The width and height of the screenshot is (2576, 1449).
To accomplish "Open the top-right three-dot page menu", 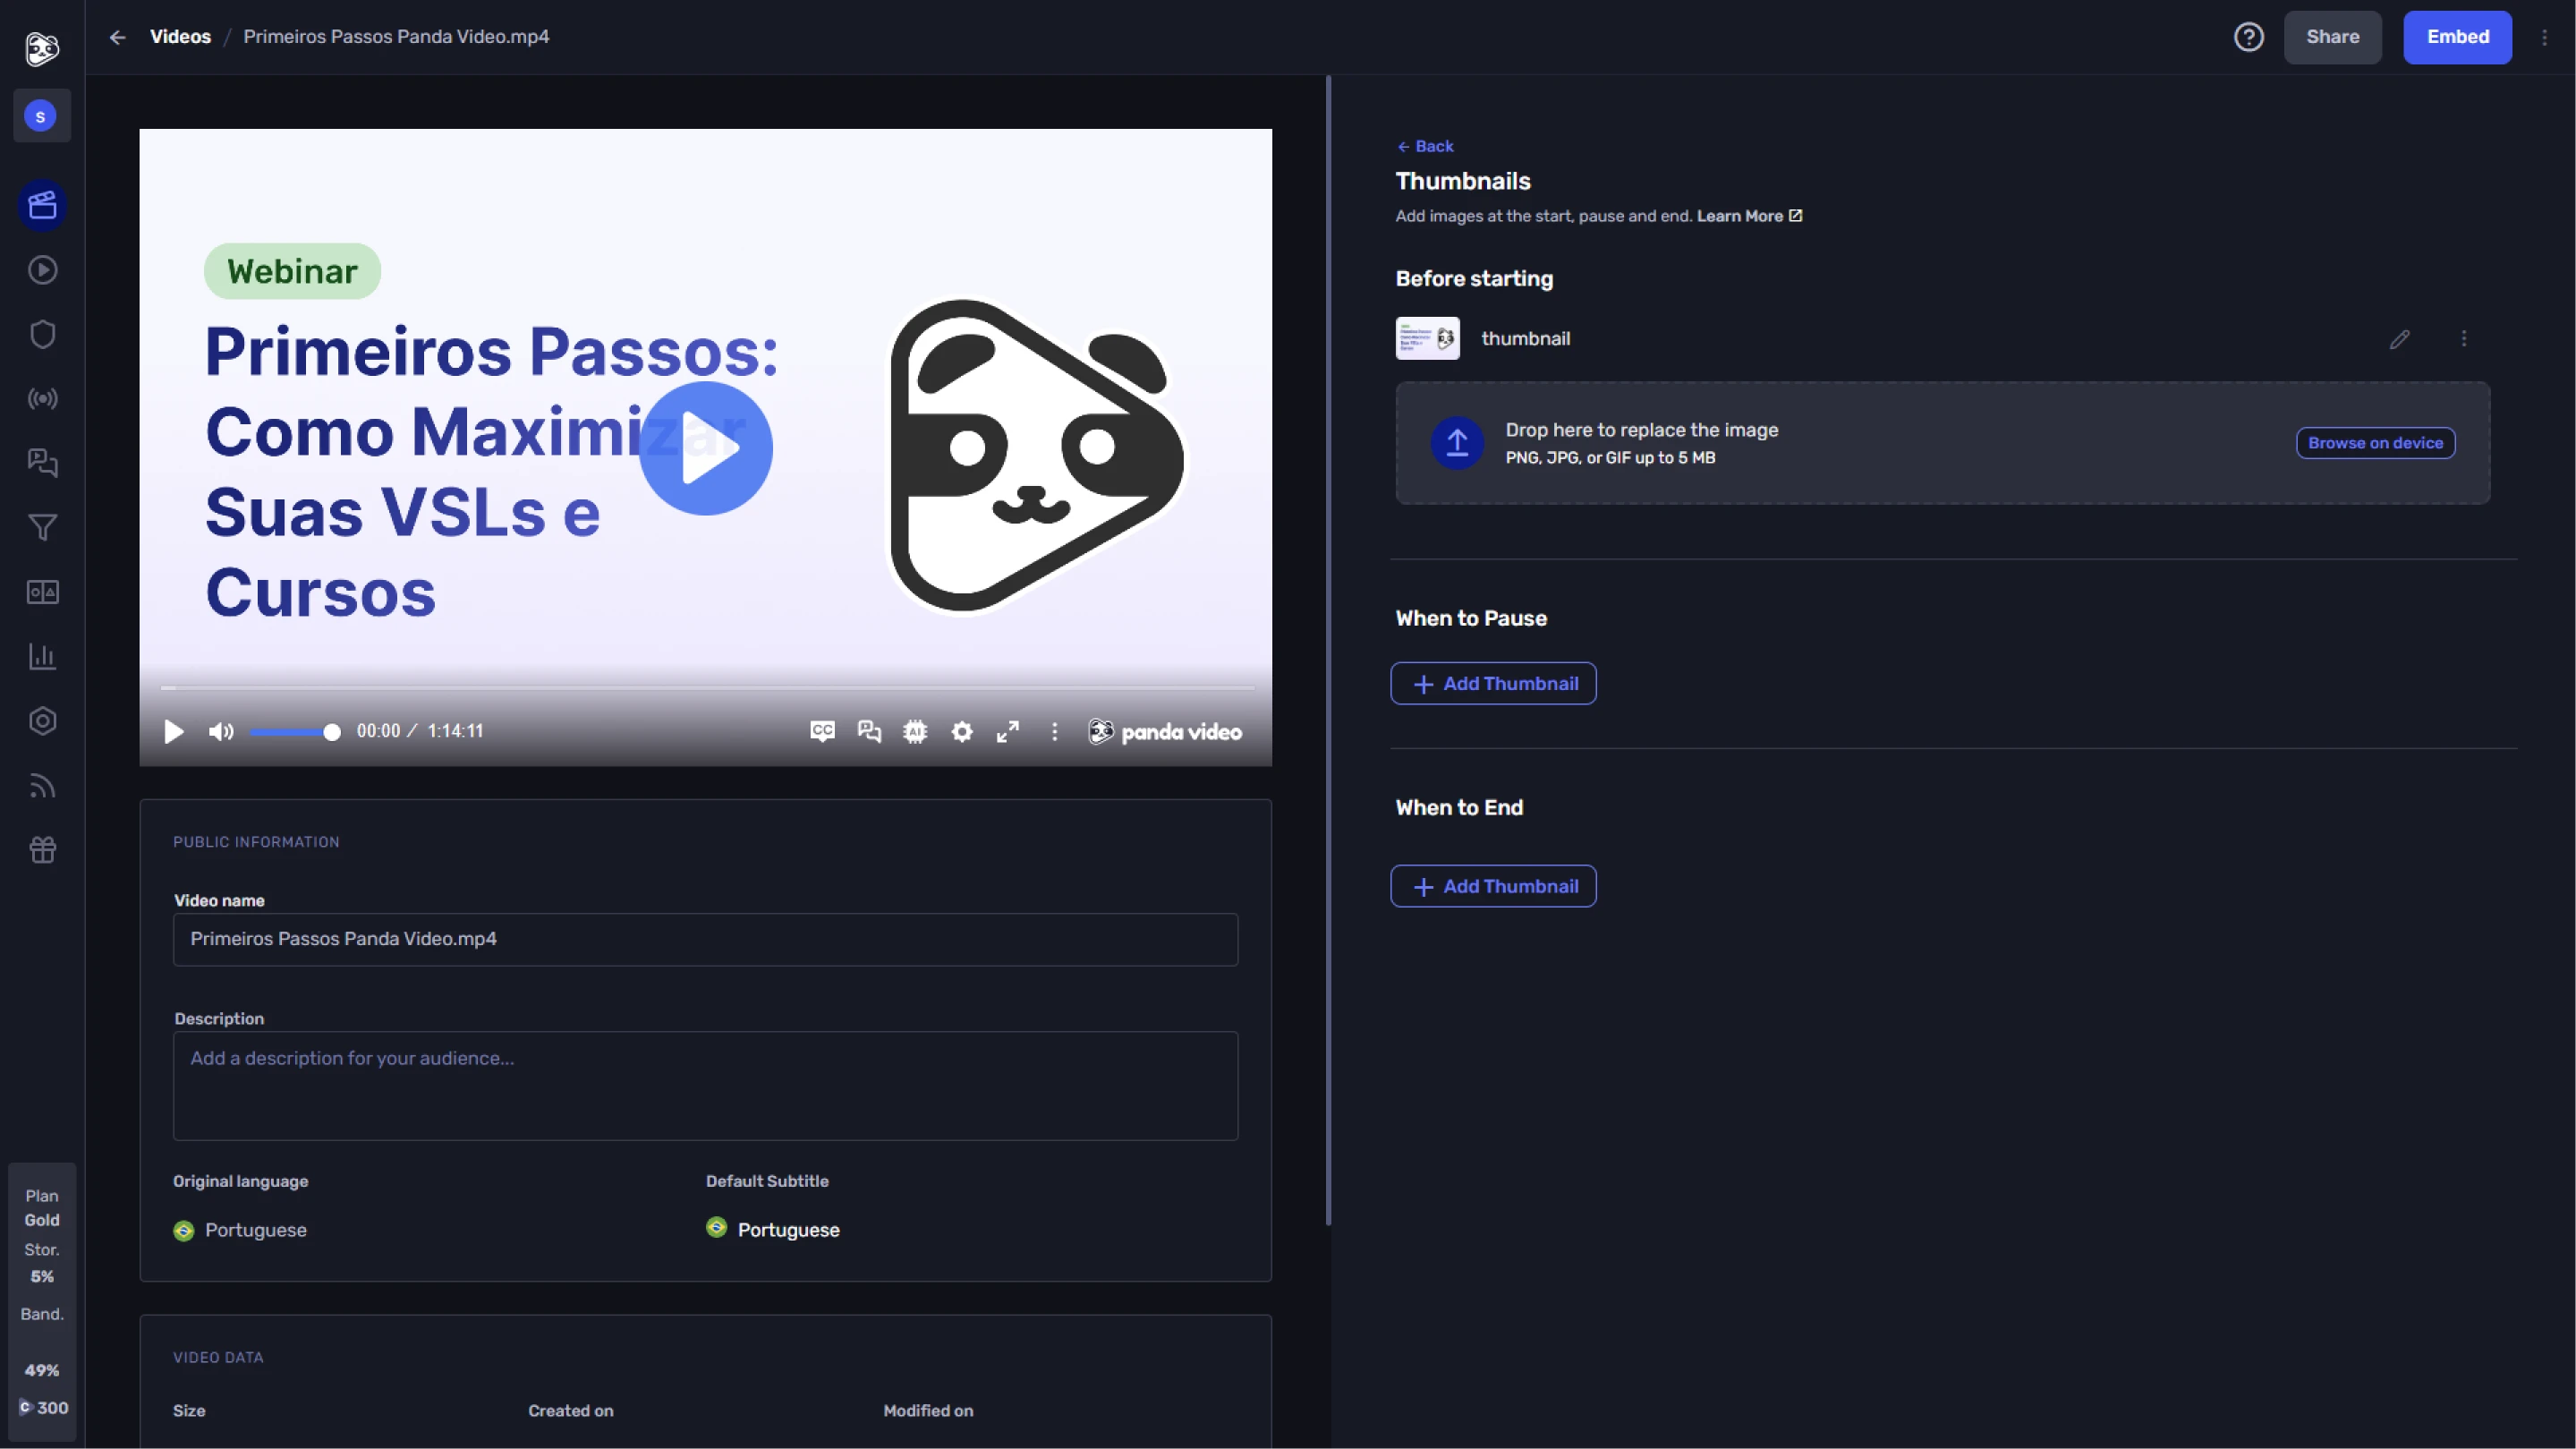I will tap(2544, 37).
